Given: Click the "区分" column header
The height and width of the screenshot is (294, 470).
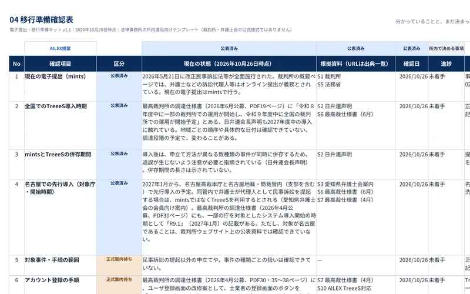Looking at the screenshot, I should (119, 64).
